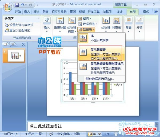Viewport: 160px width, 137px height.
Task: Click 重设以匹配样式 button
Action: [x=18, y=30]
